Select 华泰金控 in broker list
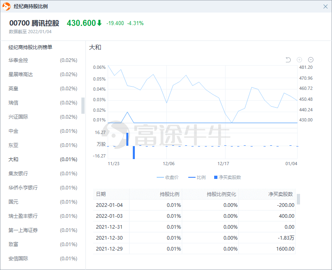 [18, 60]
